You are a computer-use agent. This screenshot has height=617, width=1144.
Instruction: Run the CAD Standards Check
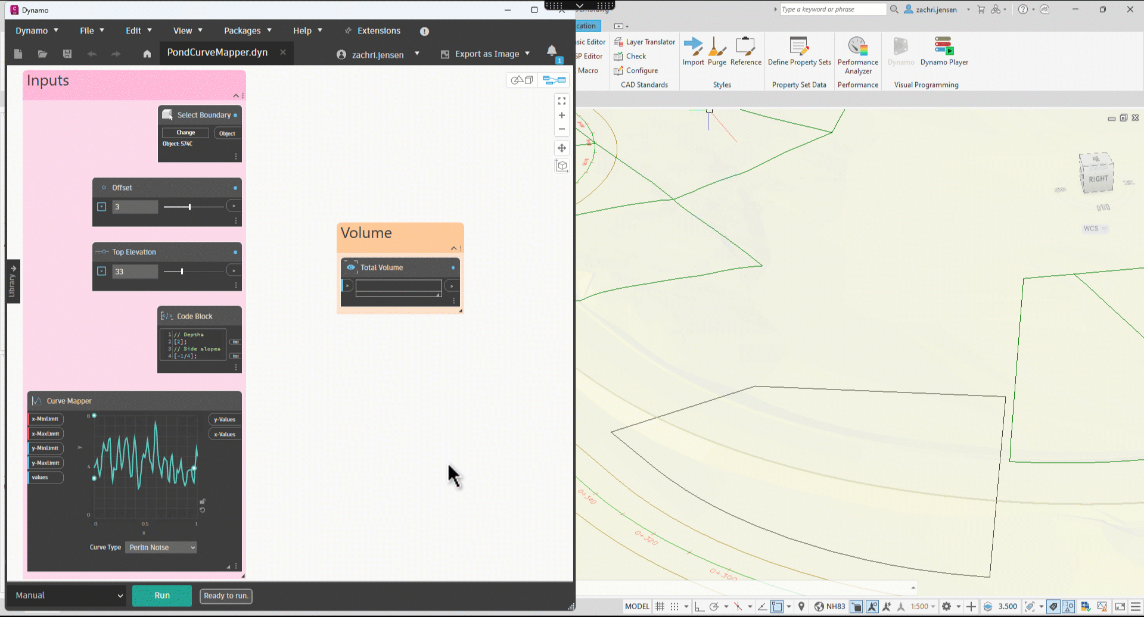pyautogui.click(x=630, y=57)
